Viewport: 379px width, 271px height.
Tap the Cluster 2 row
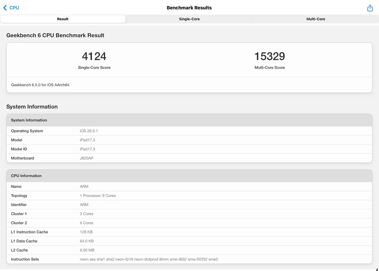coord(189,223)
